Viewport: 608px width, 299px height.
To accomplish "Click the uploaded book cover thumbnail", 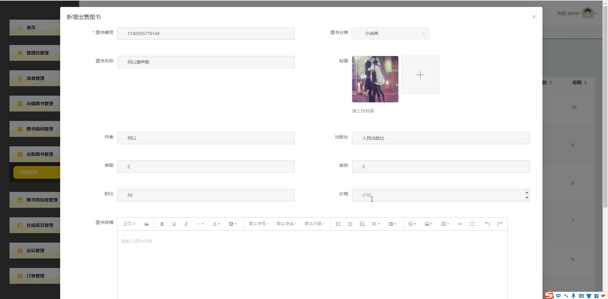I will click(x=375, y=79).
